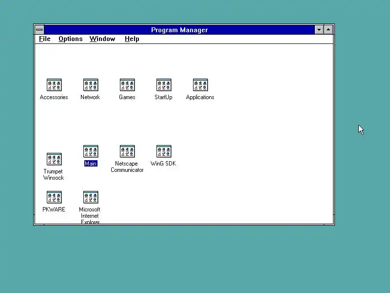Click the Program Manager title bar
The image size is (390, 293).
coord(179,30)
